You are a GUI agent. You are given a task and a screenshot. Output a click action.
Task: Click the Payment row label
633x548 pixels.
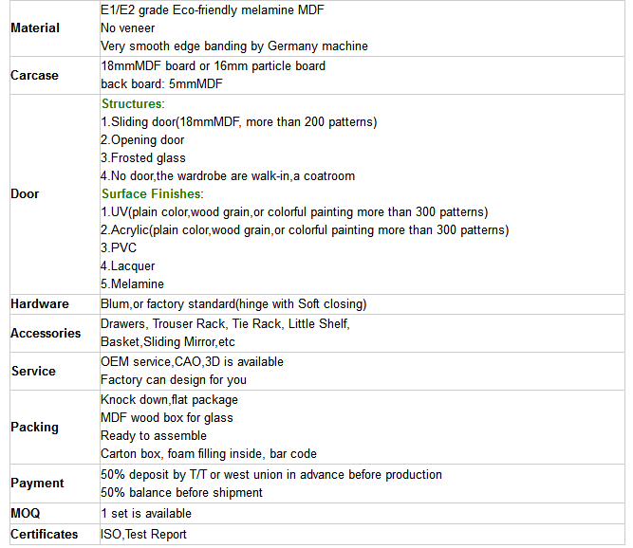pos(37,484)
